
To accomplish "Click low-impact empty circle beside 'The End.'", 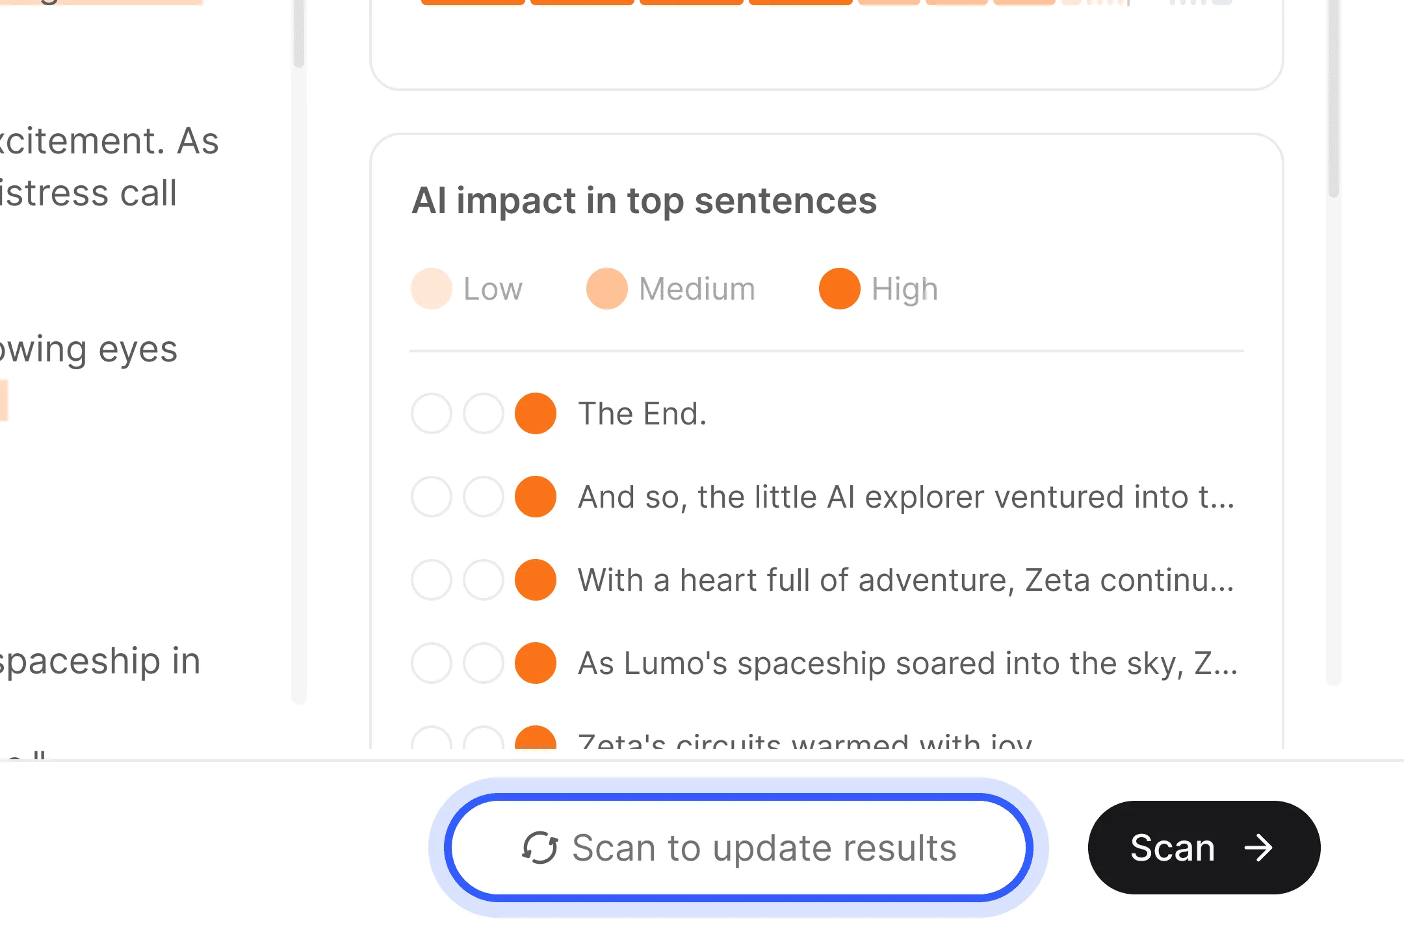I will coord(431,413).
